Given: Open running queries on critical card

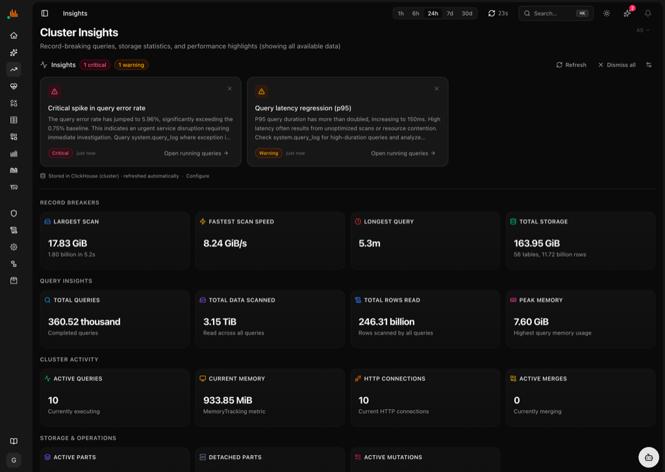Looking at the screenshot, I should pos(196,153).
